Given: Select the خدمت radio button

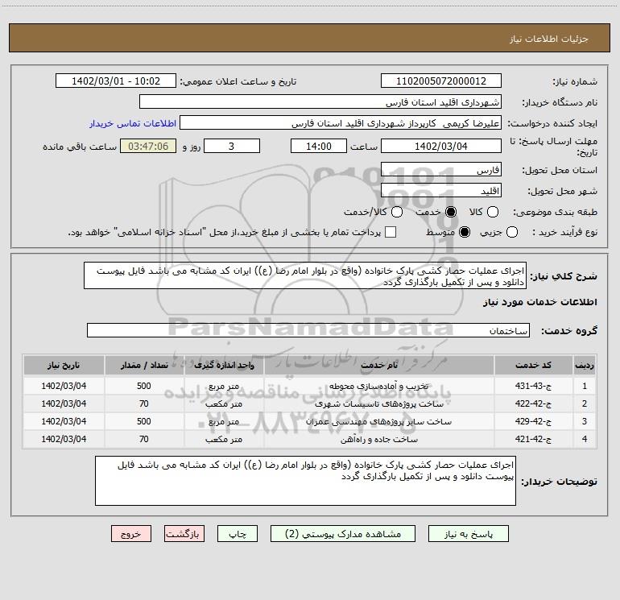Looking at the screenshot, I should pos(451,212).
